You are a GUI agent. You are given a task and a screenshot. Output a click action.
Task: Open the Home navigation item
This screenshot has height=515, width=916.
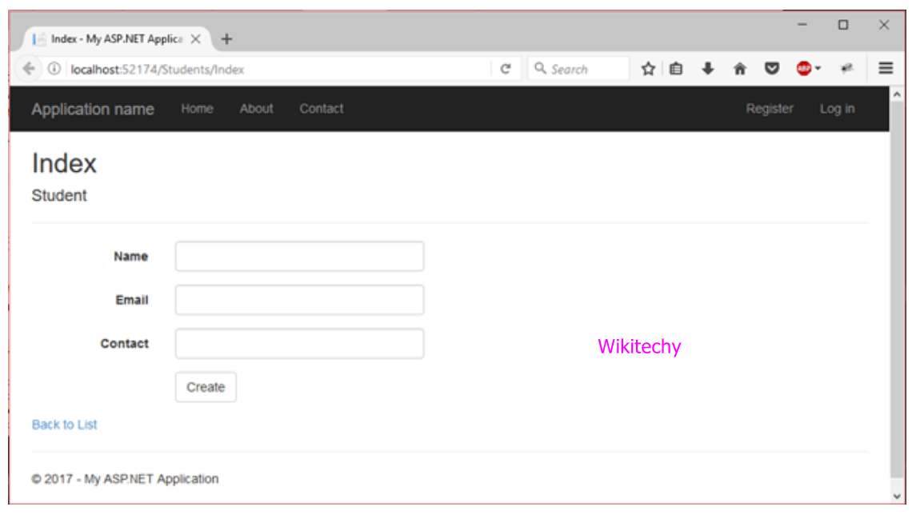pyautogui.click(x=197, y=109)
